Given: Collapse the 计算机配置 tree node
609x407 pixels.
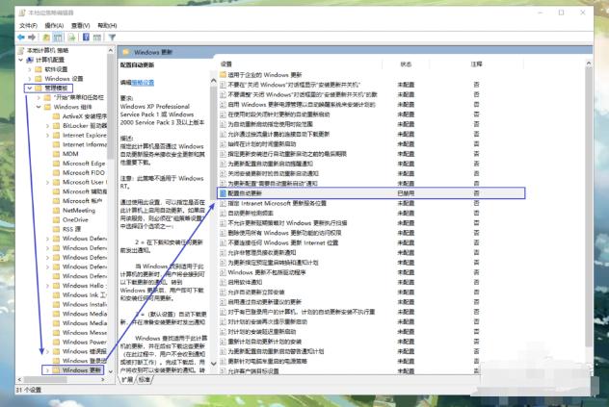Looking at the screenshot, I should [21, 60].
